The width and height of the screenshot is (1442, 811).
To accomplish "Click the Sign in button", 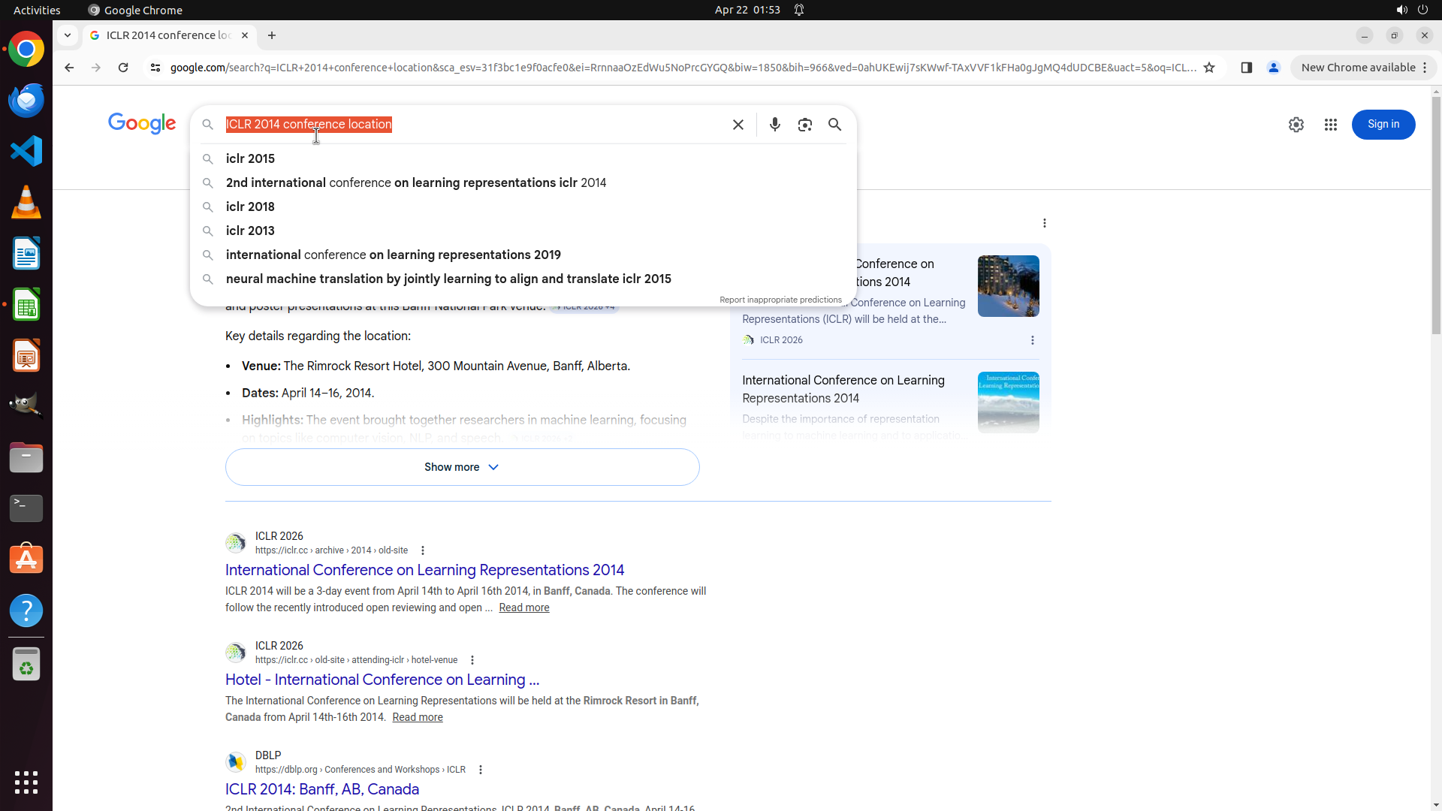I will [x=1383, y=125].
